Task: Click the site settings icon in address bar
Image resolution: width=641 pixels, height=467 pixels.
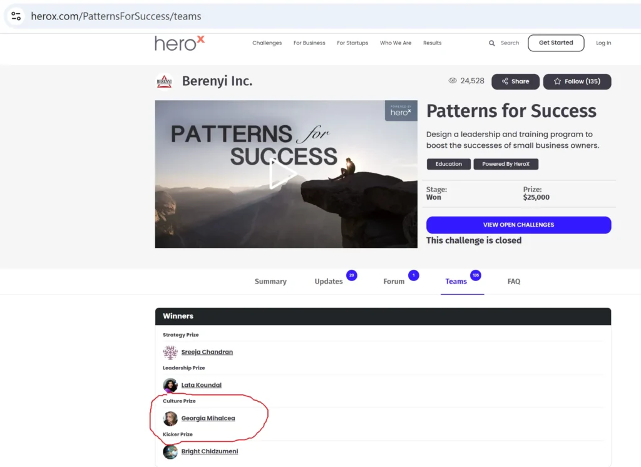Action: tap(16, 16)
